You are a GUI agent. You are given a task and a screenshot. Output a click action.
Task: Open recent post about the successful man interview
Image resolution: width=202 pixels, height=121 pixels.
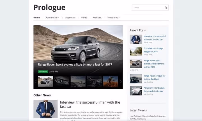click(155, 38)
